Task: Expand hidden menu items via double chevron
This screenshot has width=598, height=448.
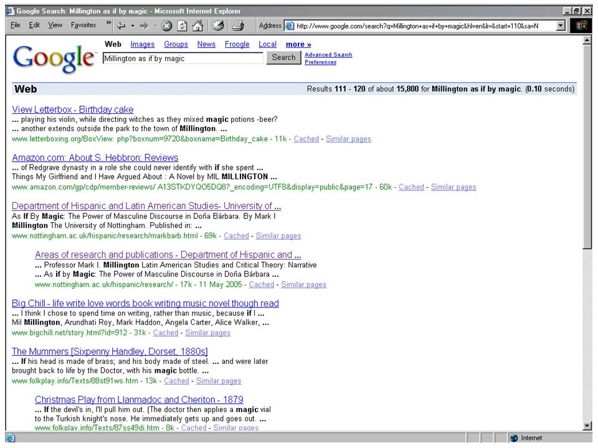Action: [x=108, y=23]
